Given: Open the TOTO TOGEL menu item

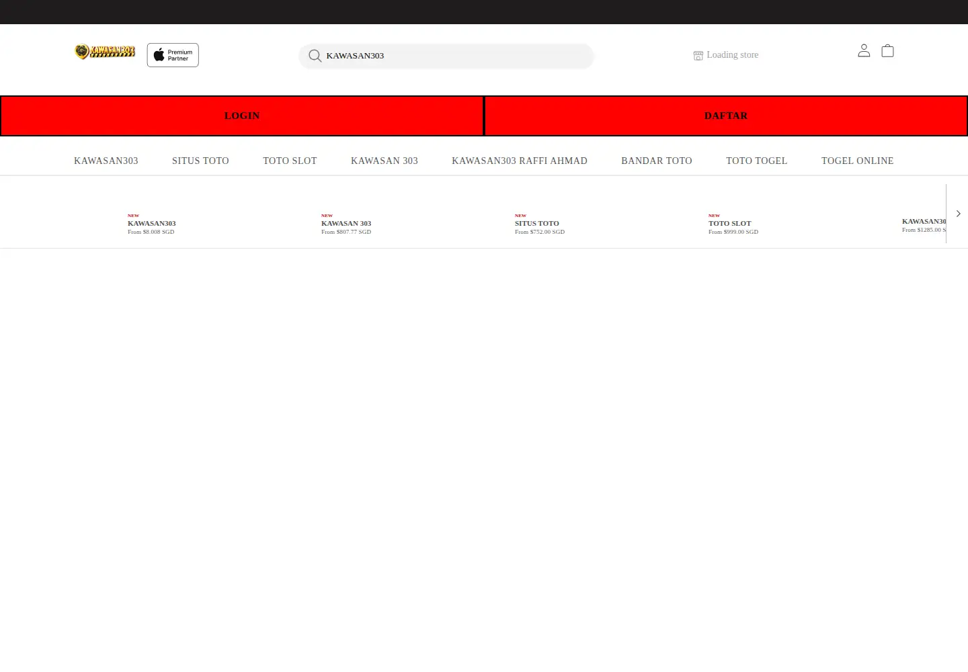Looking at the screenshot, I should pyautogui.click(x=756, y=161).
